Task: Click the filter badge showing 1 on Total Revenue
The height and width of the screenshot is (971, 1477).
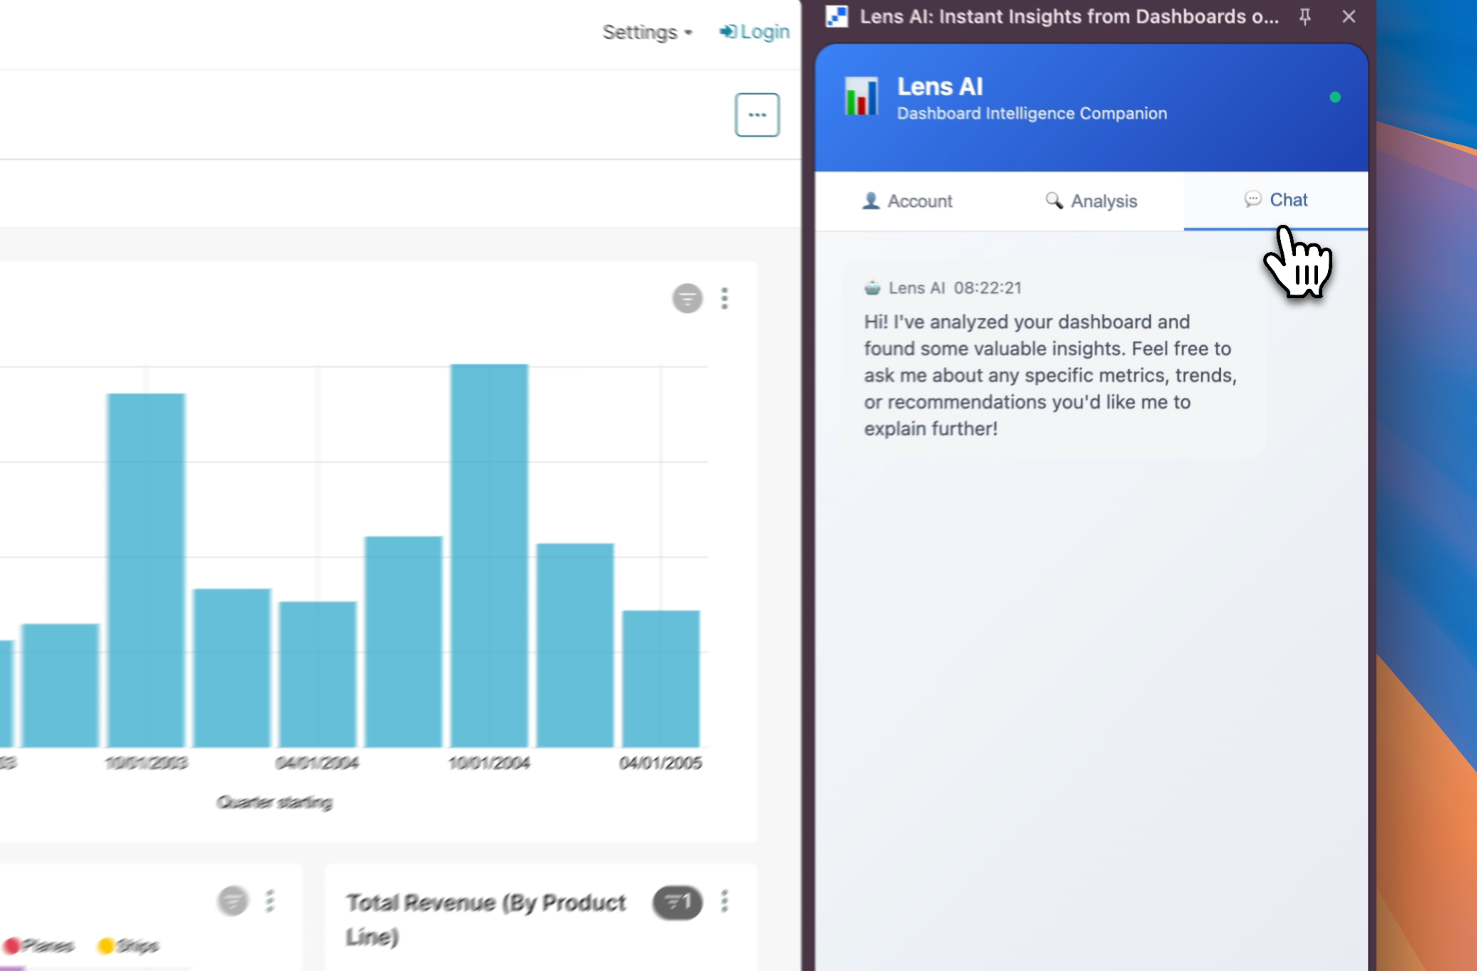Action: [677, 902]
